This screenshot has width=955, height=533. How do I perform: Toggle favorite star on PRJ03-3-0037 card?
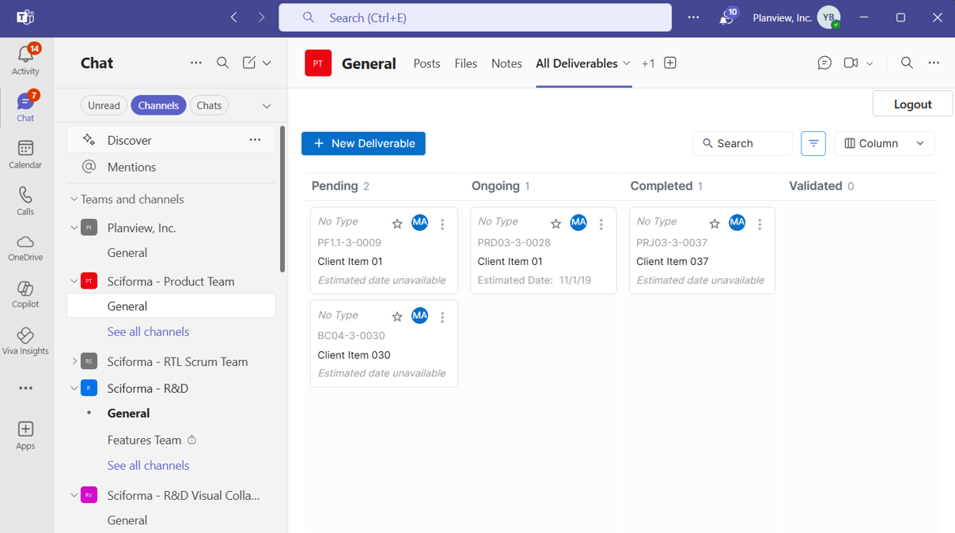pos(714,224)
